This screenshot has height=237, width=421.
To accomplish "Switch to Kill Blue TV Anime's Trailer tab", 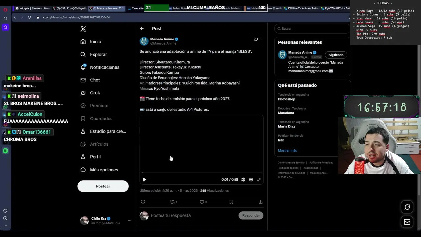I will click(300, 8).
